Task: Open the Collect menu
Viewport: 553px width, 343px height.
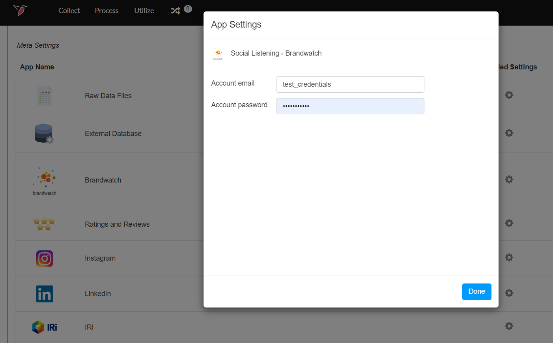Action: click(69, 11)
